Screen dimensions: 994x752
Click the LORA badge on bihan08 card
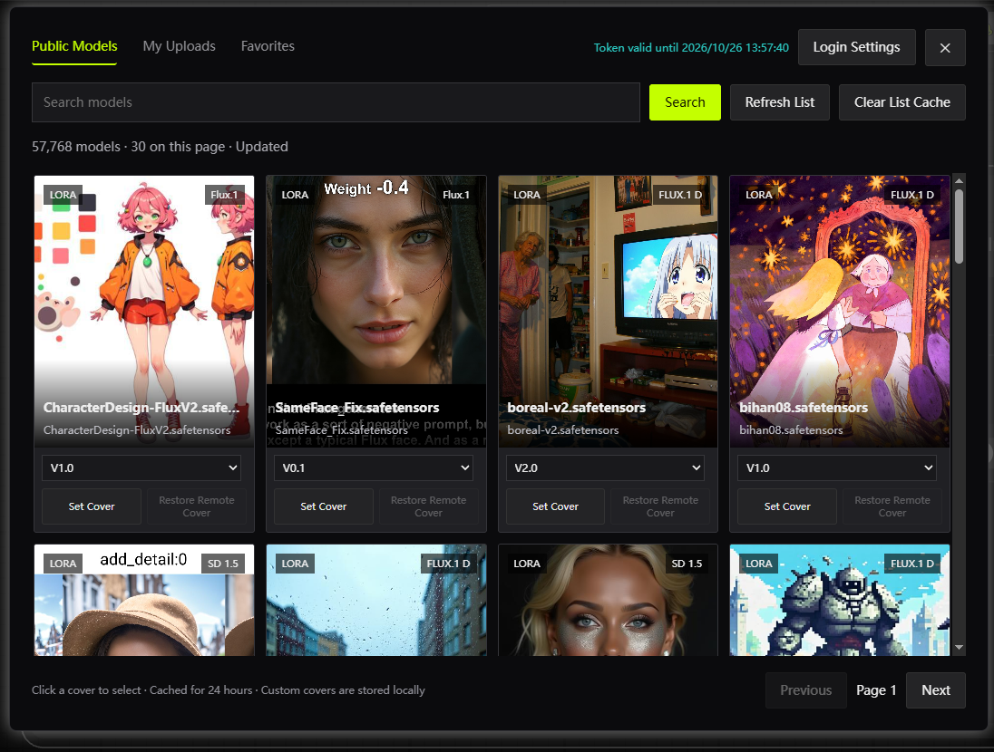pyautogui.click(x=759, y=195)
